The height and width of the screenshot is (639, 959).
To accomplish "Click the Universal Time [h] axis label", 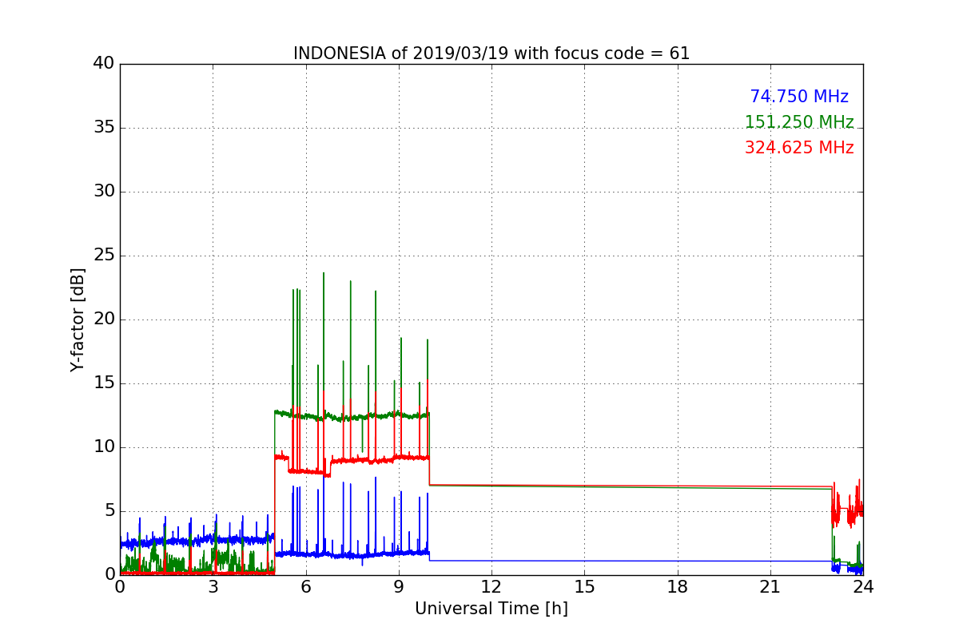I will (491, 609).
